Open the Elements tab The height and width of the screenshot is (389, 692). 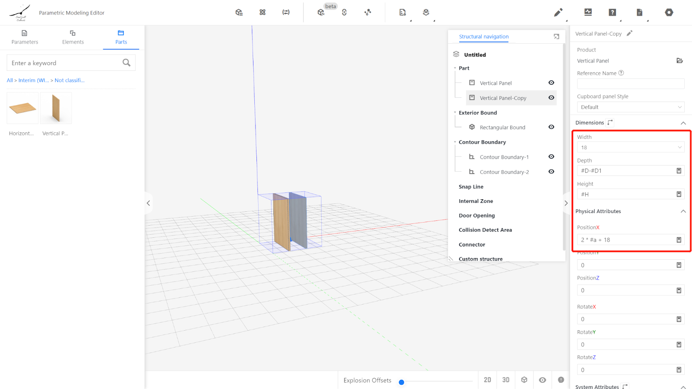(x=73, y=37)
